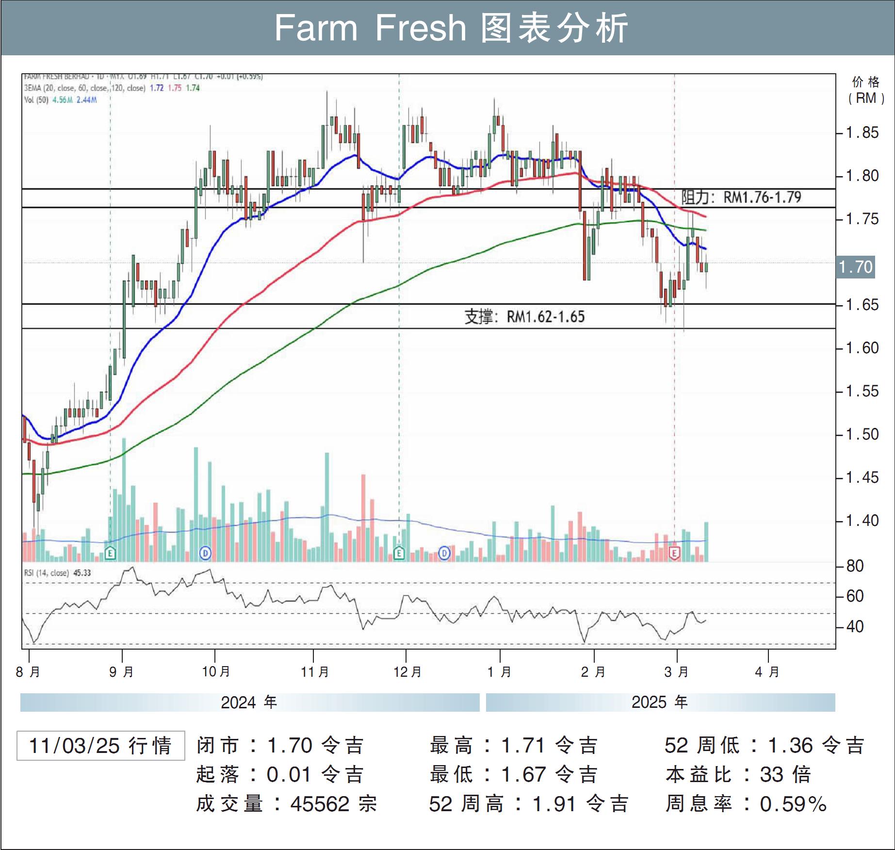This screenshot has width=895, height=850.
Task: Click the 4月 time axis label
Action: [x=767, y=672]
